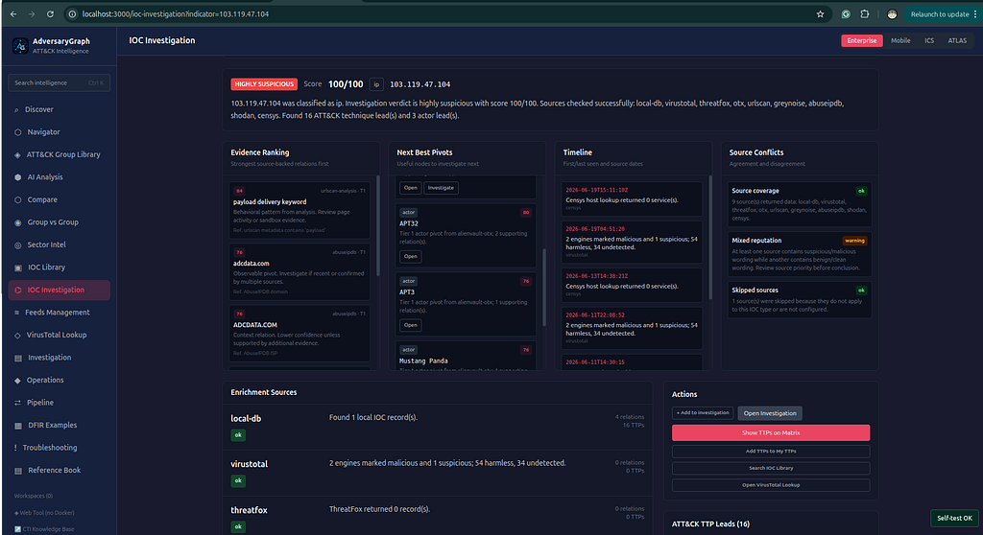The height and width of the screenshot is (535, 983).
Task: Select the highlighted IOC Investigation item
Action: point(59,291)
